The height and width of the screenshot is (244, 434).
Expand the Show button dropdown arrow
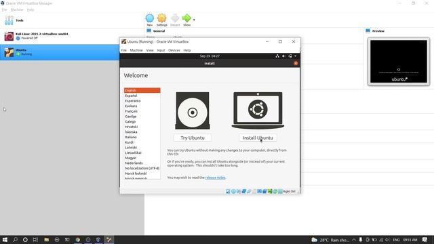[194, 20]
